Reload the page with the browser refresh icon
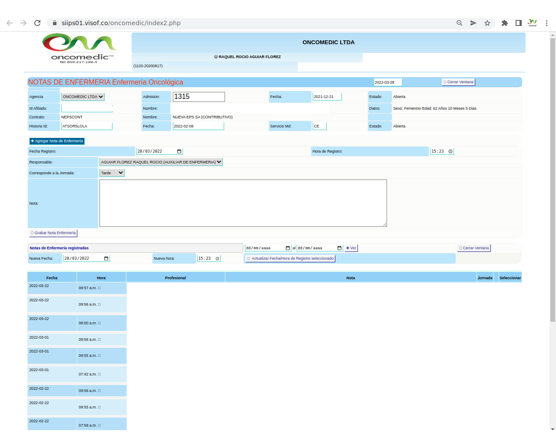 [37, 23]
